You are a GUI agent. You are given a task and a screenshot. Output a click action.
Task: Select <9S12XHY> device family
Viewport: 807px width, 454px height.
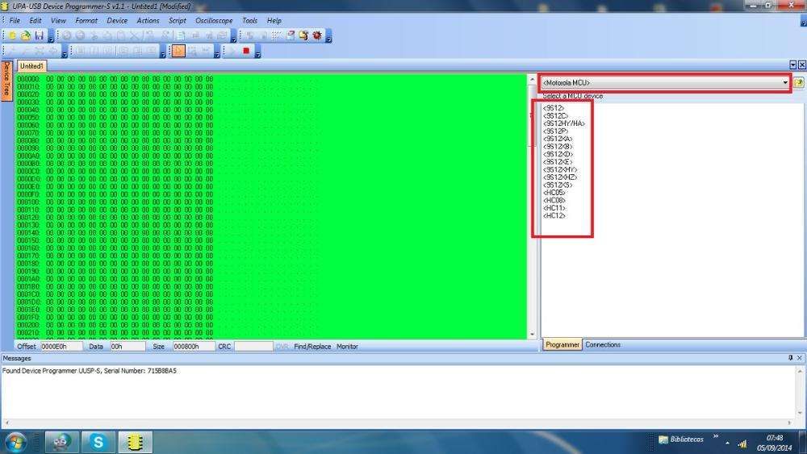click(560, 169)
